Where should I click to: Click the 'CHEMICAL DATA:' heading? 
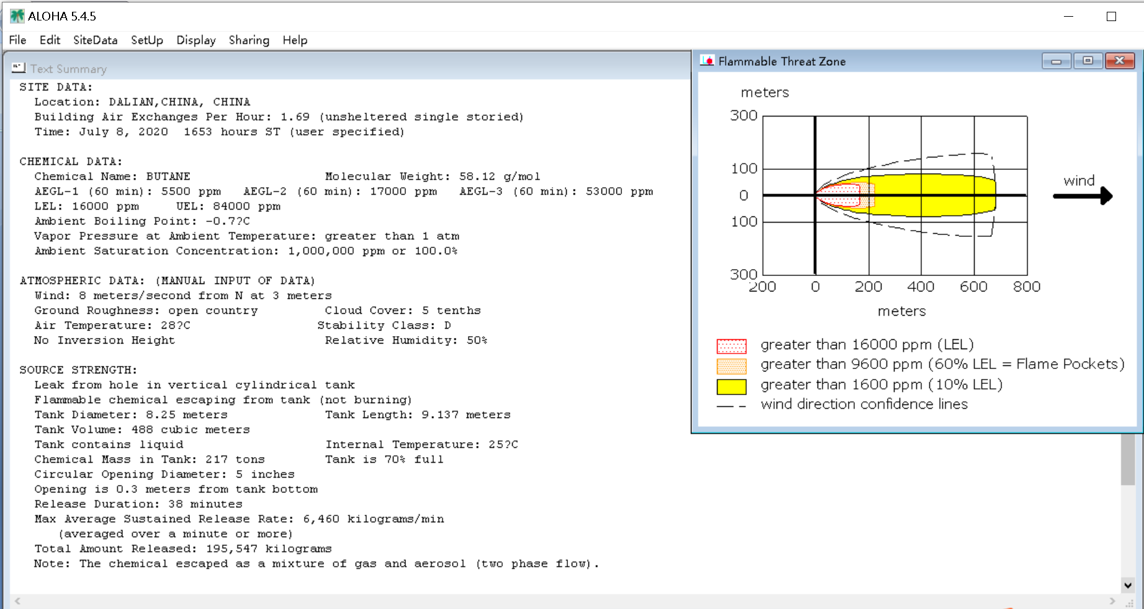coord(71,162)
